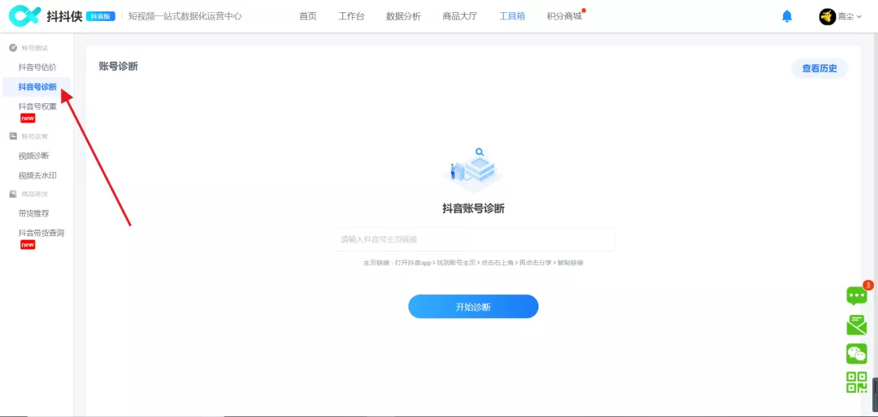Open the WeChat contact icon
878x417 pixels.
(x=856, y=354)
